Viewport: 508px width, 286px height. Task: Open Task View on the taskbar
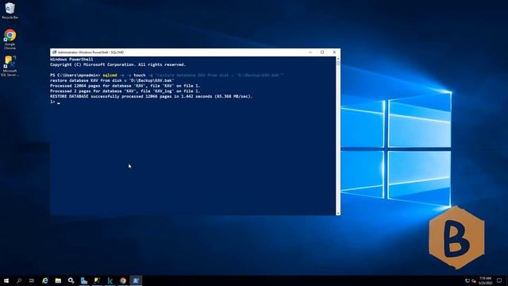click(x=32, y=280)
